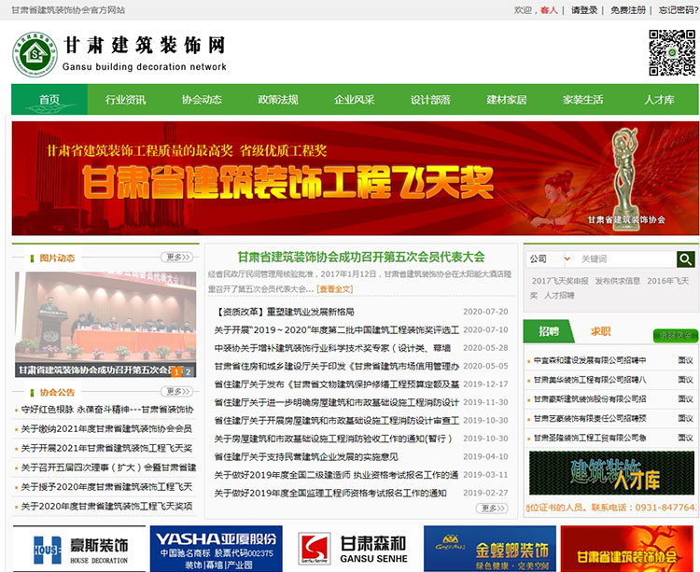Click the QR code image
The image size is (700, 572).
[x=672, y=53]
